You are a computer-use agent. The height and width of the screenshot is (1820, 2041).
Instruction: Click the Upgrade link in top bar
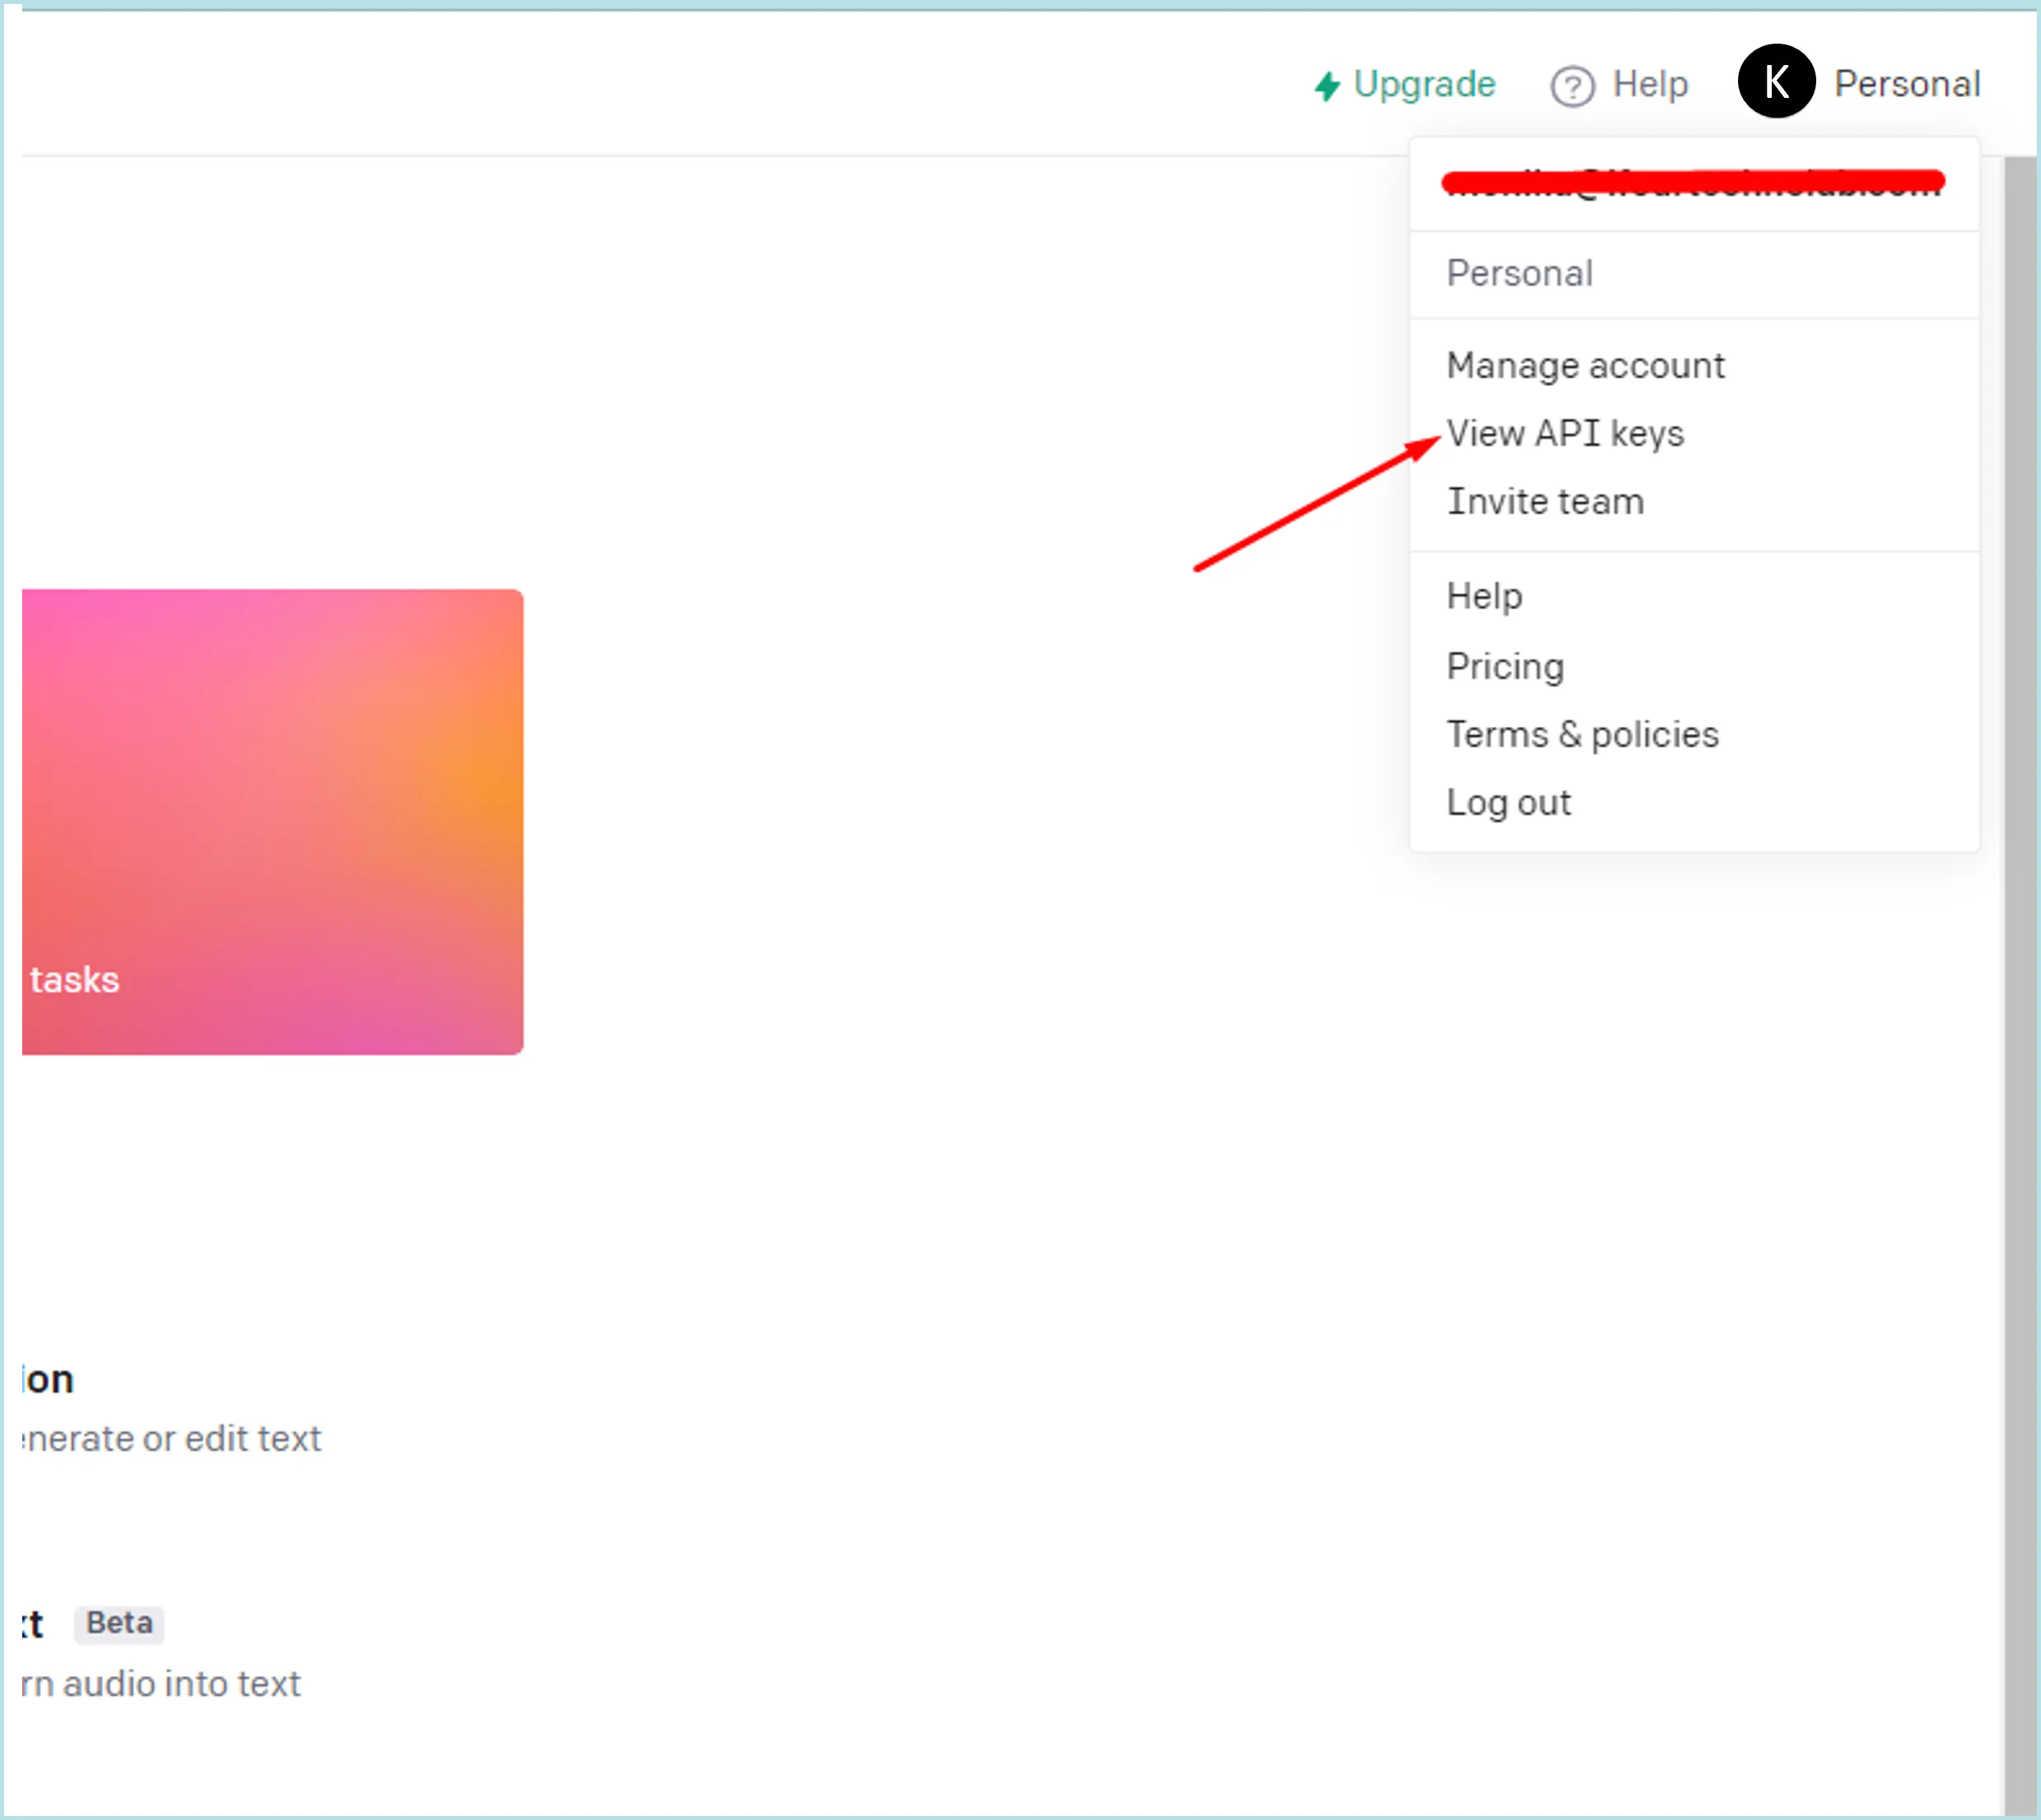pos(1424,84)
